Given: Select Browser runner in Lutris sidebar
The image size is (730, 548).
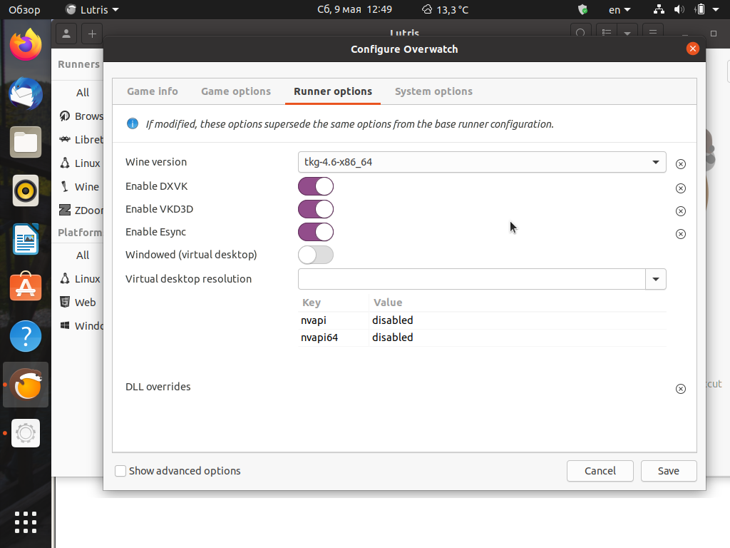Looking at the screenshot, I should pyautogui.click(x=78, y=116).
